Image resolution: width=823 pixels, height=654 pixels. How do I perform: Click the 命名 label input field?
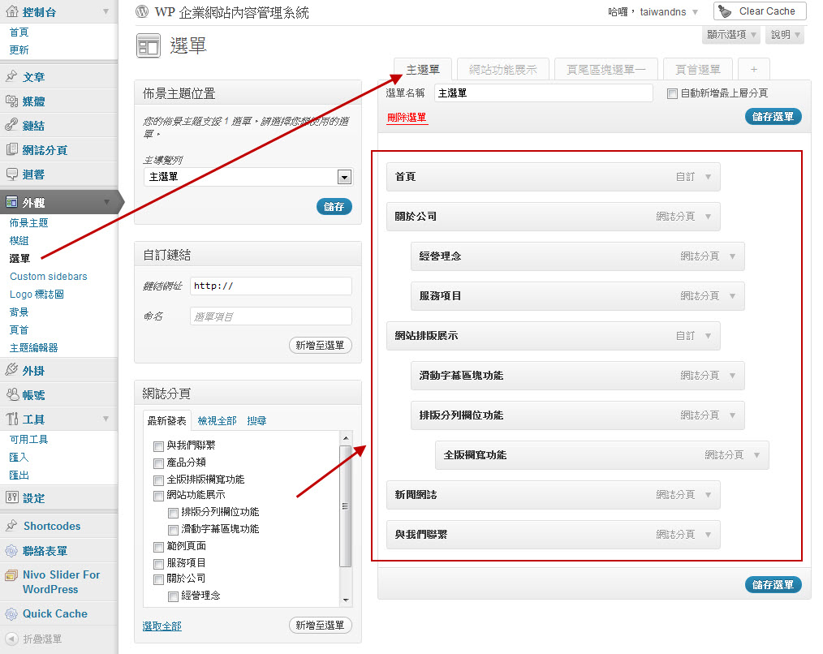coord(271,316)
